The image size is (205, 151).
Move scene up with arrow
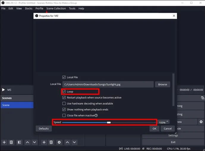point(27,142)
